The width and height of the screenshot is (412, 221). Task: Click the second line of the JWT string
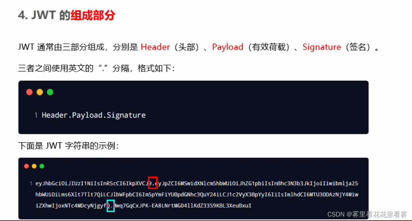[x=197, y=195]
